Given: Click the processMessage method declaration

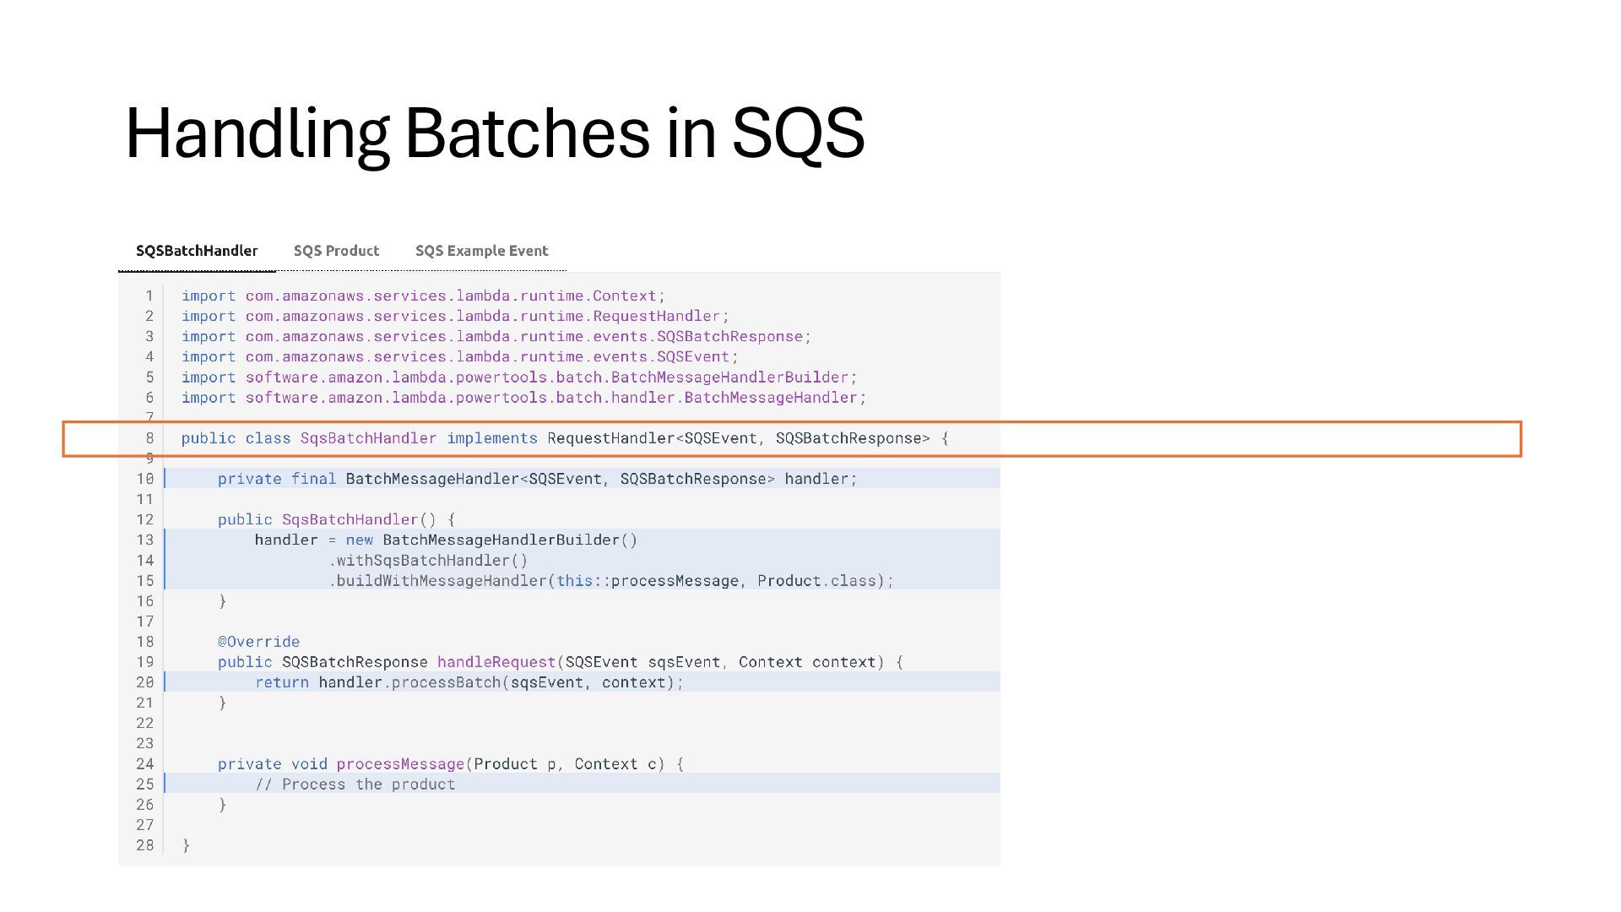Looking at the screenshot, I should (x=451, y=763).
